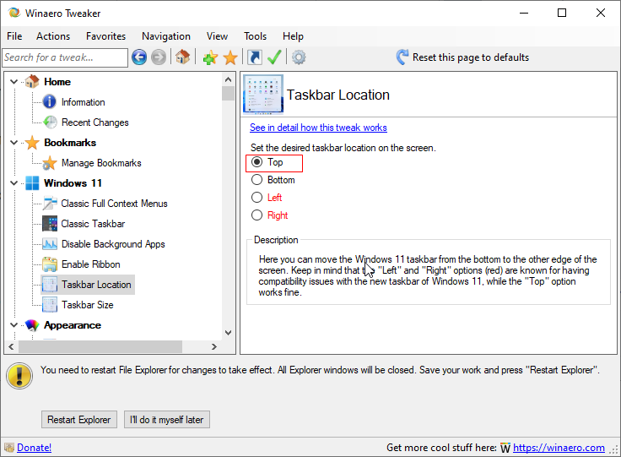
Task: Click the Winaero W logo in footer
Action: 505,448
